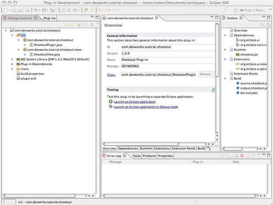Expand ShootoutView.java tree node
Screen dimensions: 273x205
[x=25, y=54]
